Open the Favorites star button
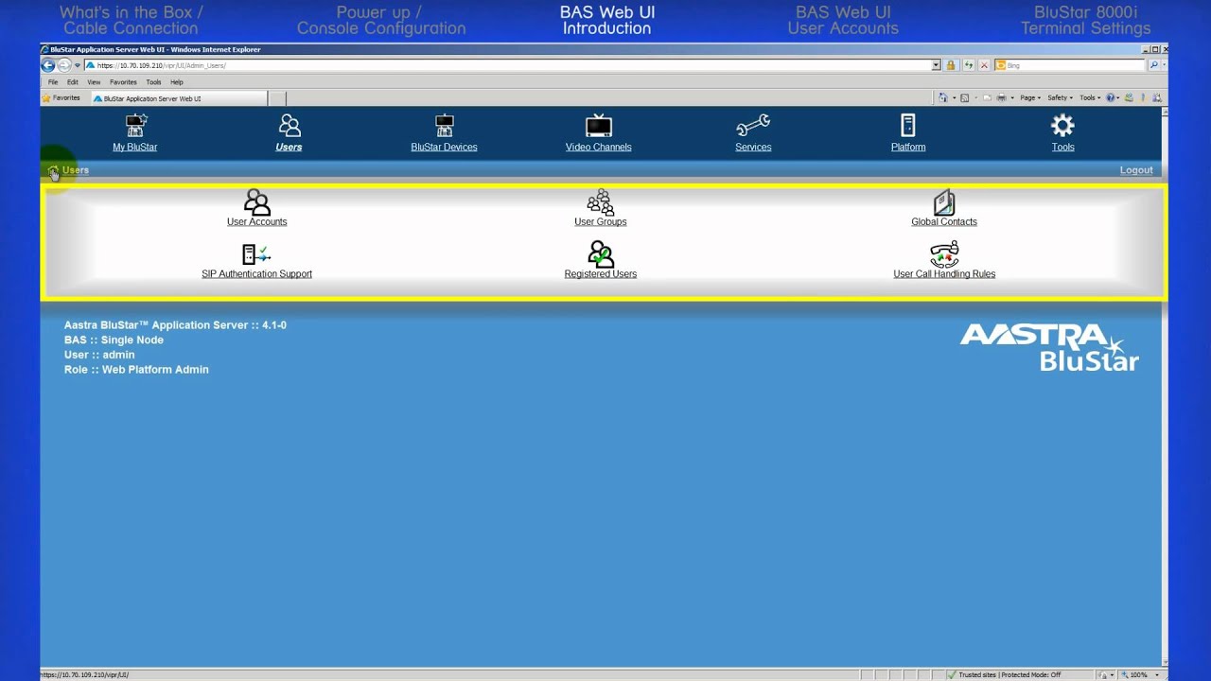Screen dimensions: 1211x681 (x=61, y=98)
